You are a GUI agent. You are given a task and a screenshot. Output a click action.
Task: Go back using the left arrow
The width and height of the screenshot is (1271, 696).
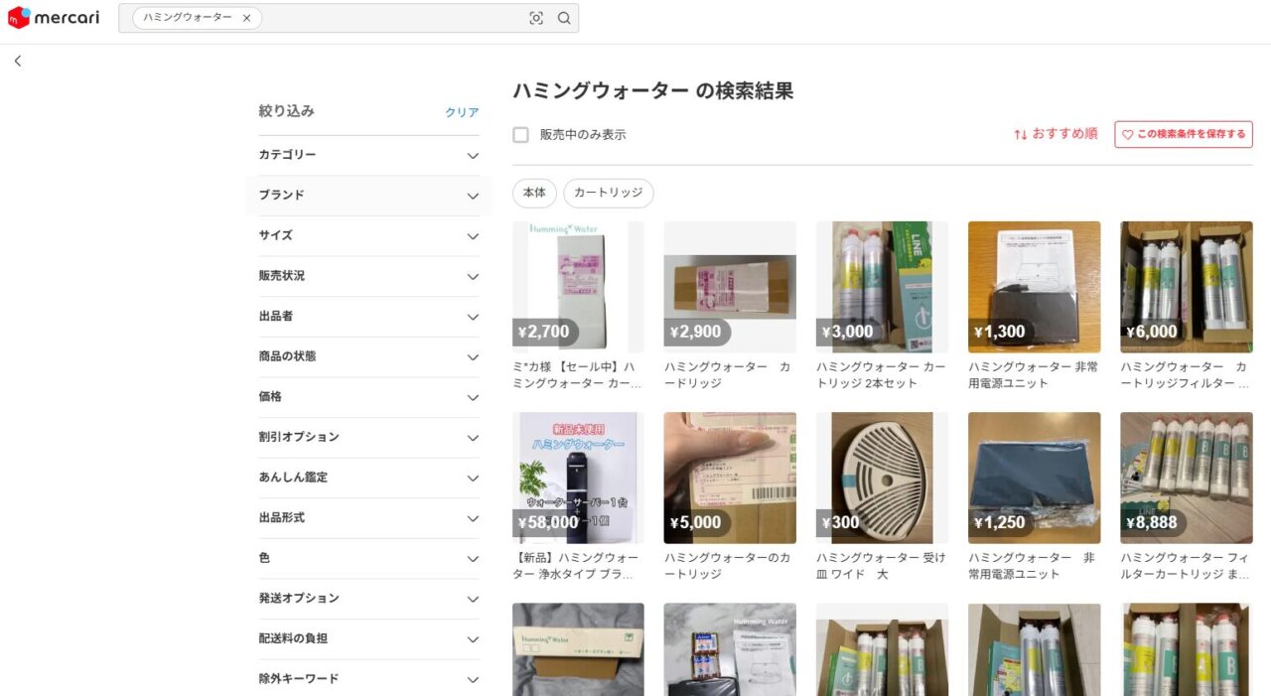[18, 61]
